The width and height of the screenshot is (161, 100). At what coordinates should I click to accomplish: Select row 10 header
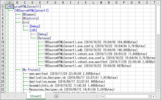click(x=3, y=42)
